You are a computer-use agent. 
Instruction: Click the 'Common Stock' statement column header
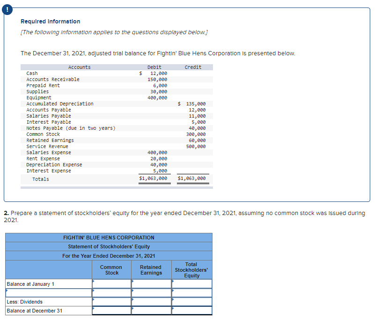(111, 270)
